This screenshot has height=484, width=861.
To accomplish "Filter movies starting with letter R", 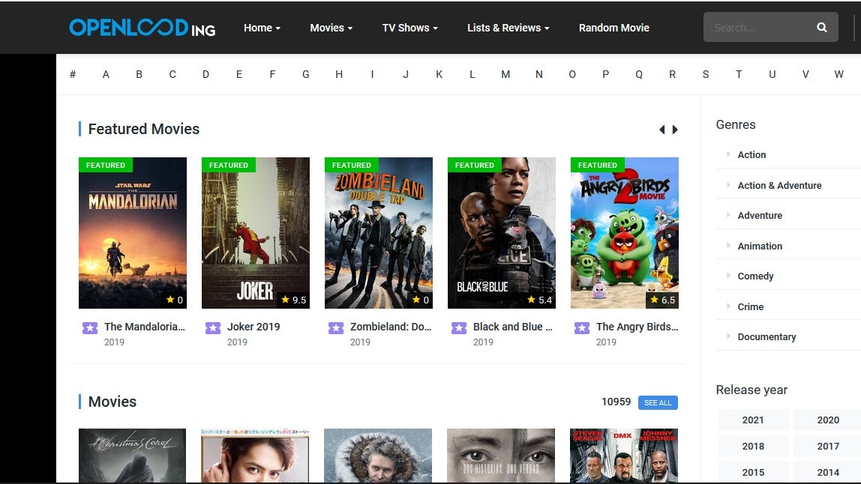I will point(672,74).
